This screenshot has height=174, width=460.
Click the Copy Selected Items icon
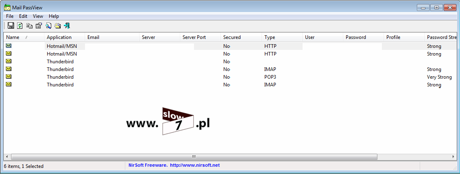(29, 26)
